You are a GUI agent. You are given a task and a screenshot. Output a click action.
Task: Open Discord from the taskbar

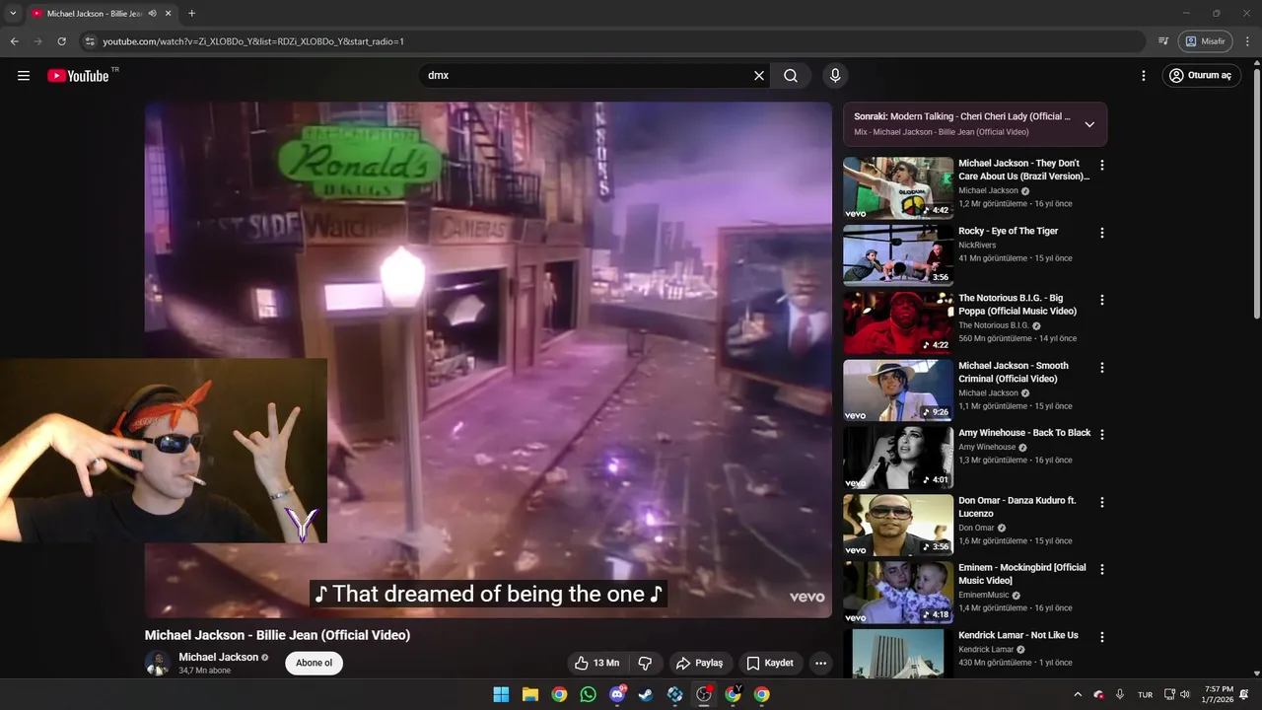pos(617,694)
